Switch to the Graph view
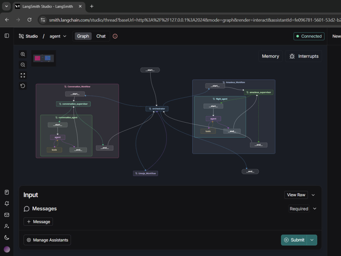Screen dimensions: 341x256 click(83, 36)
